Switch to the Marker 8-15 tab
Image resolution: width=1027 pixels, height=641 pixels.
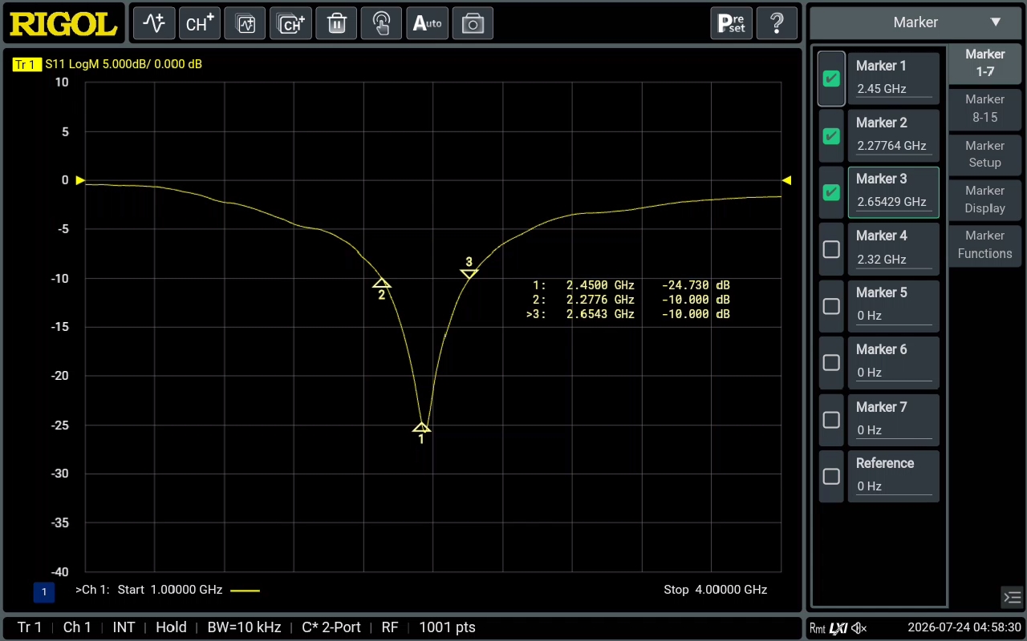click(x=985, y=108)
